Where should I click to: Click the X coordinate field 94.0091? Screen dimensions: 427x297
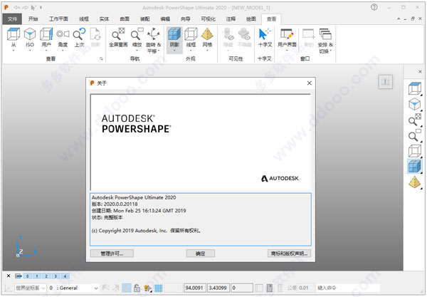coord(194,288)
